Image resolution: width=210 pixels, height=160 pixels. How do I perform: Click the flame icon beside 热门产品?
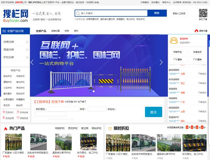[6, 129]
